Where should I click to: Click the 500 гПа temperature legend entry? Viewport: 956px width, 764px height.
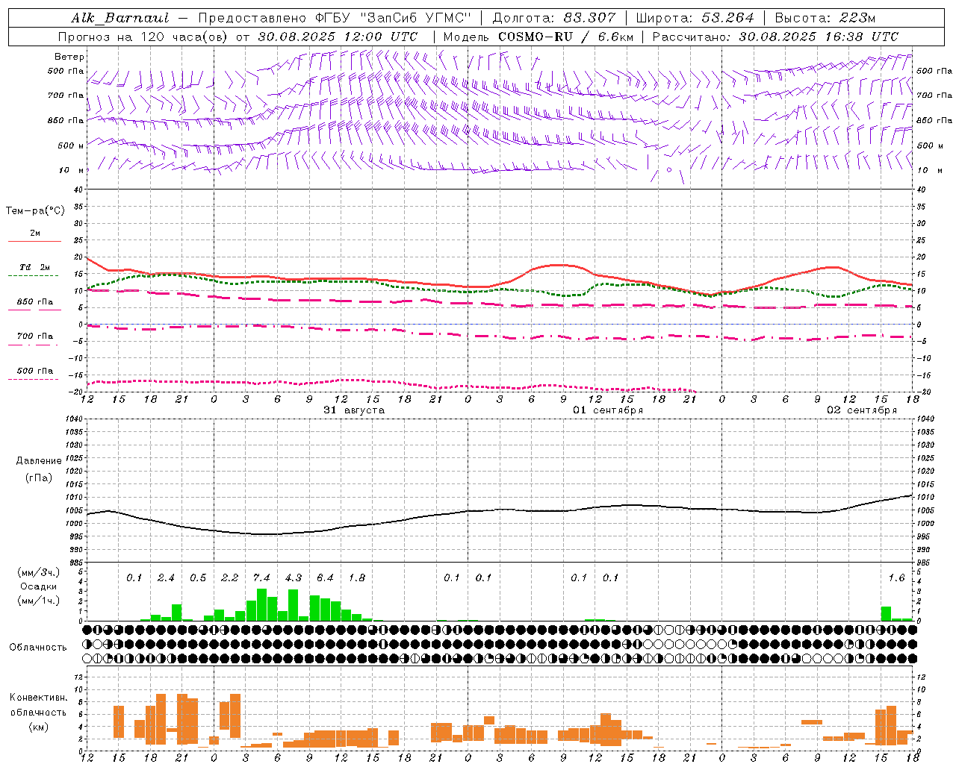[x=35, y=370]
